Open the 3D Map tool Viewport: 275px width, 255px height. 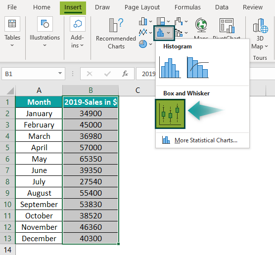pyautogui.click(x=260, y=34)
